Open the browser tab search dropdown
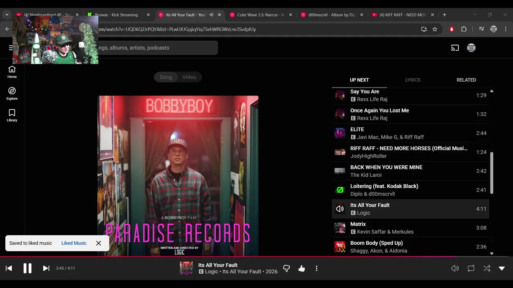Viewport: 513px width, 288px height. pyautogui.click(x=7, y=15)
